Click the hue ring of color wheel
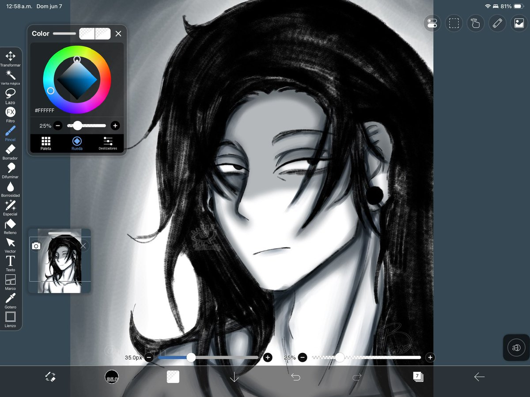The height and width of the screenshot is (397, 530). 77,79
